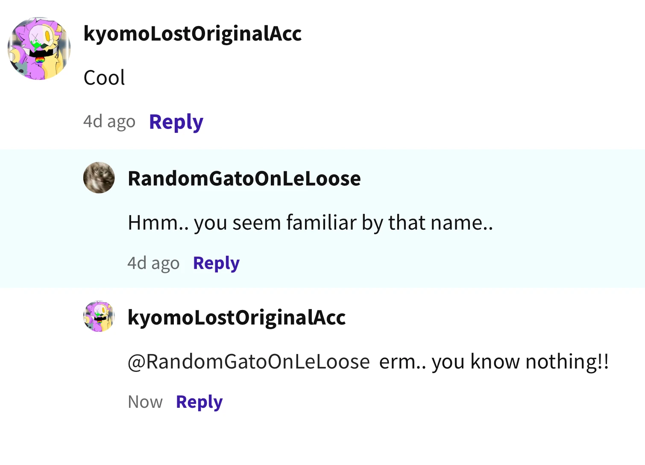The image size is (645, 465).
Task: Click the "4d ago" timestamp under Cool
Action: click(109, 122)
